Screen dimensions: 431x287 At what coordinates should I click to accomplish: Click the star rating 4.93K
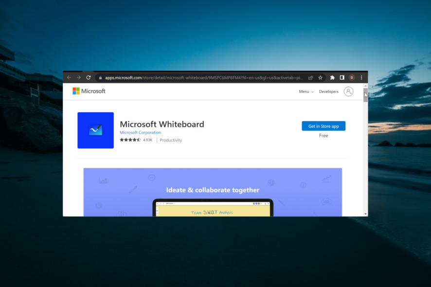point(136,140)
